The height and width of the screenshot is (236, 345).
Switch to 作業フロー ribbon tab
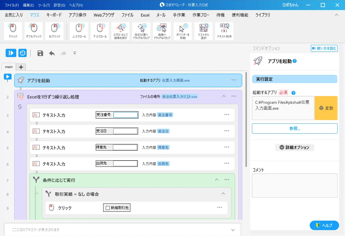(x=201, y=15)
